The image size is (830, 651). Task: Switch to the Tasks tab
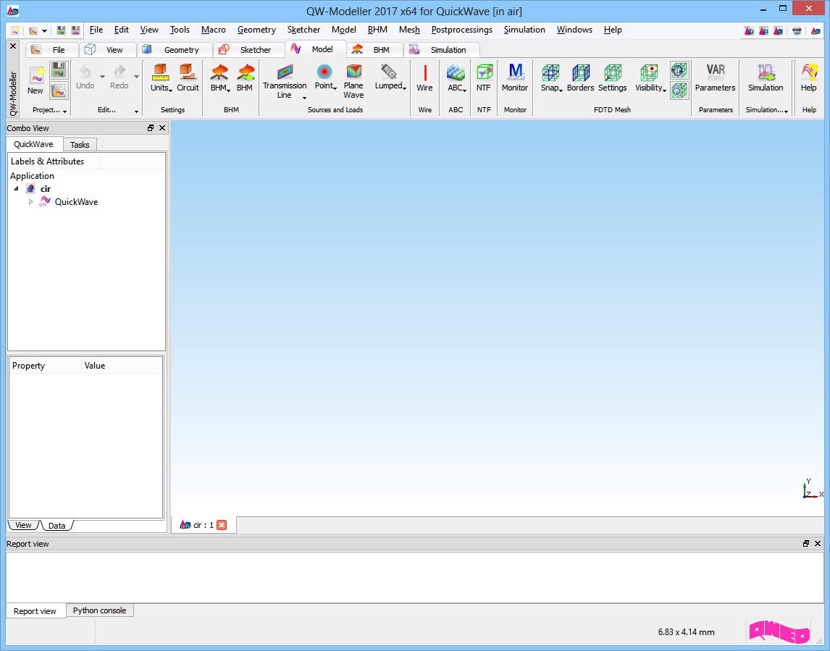coord(80,145)
